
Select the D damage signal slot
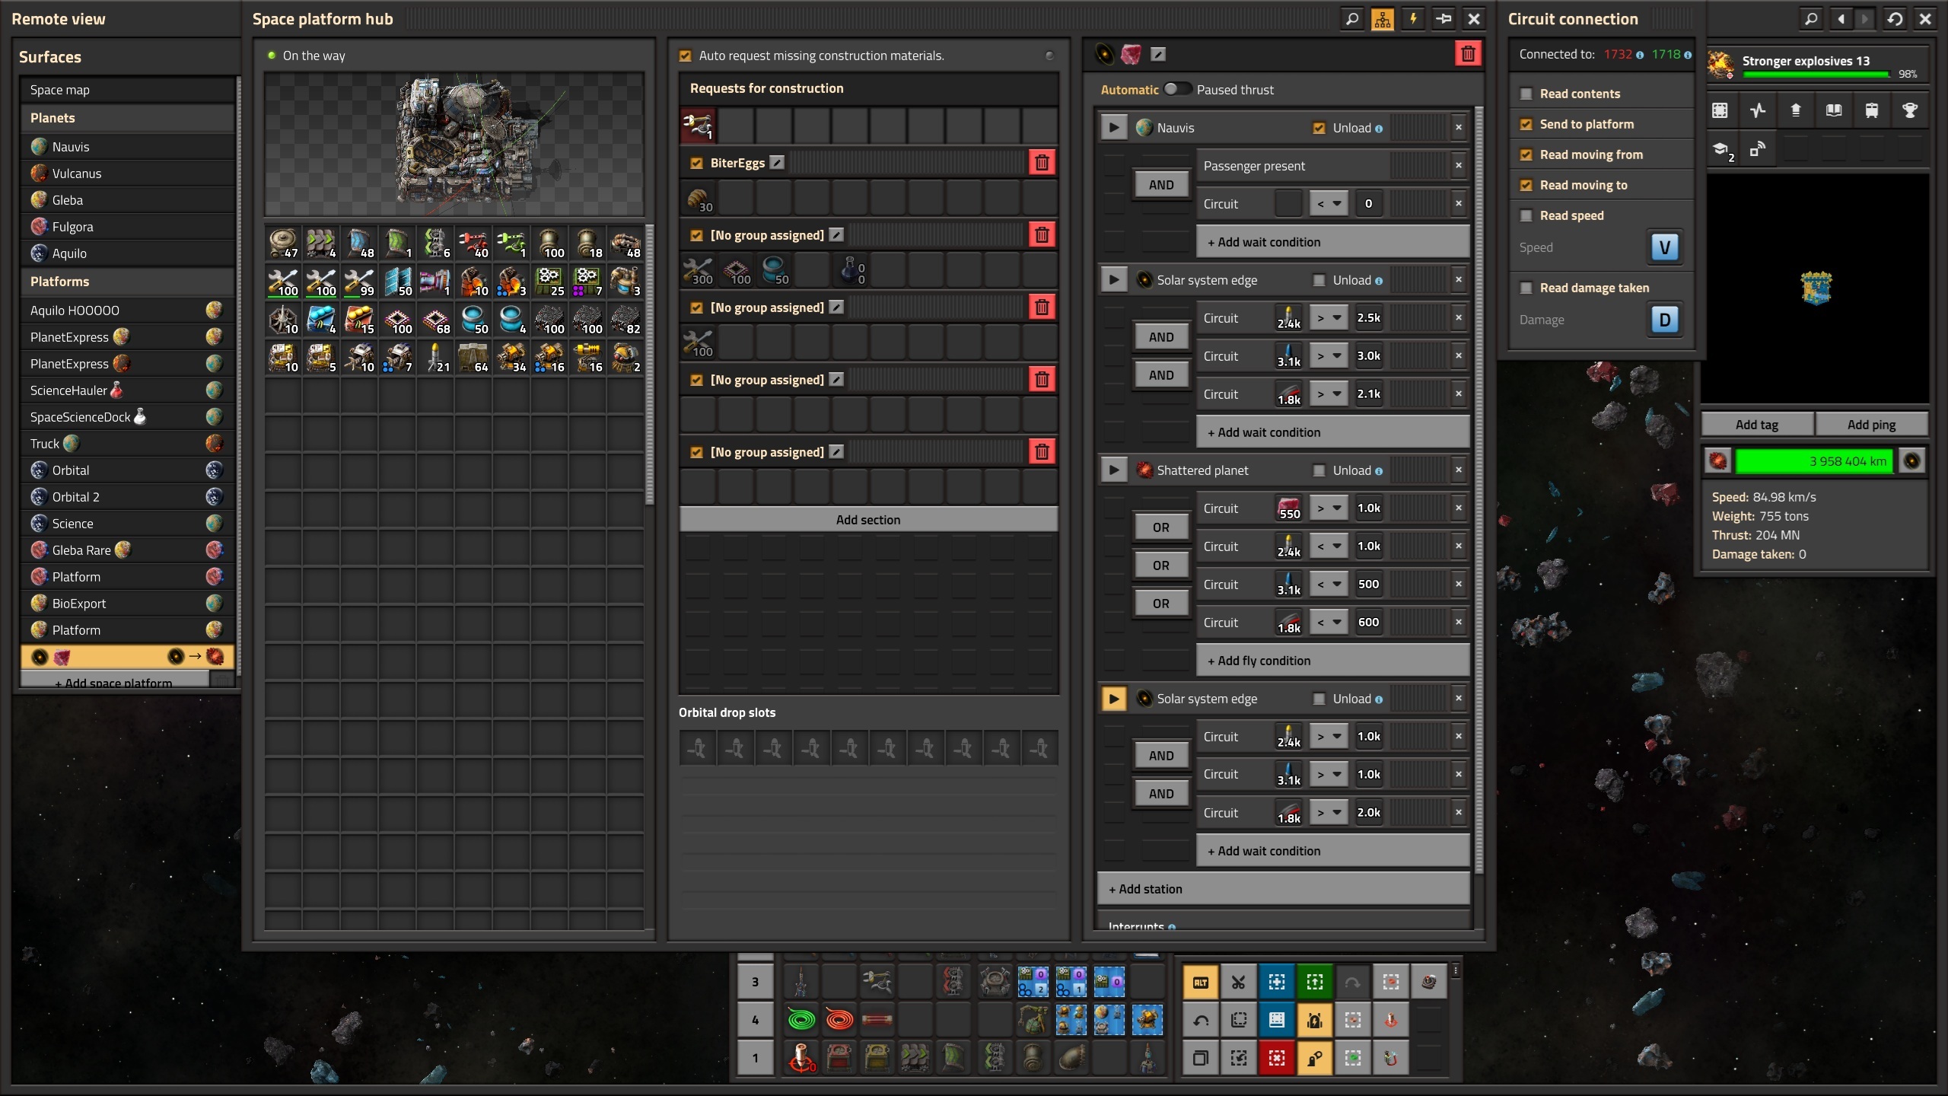(1664, 320)
